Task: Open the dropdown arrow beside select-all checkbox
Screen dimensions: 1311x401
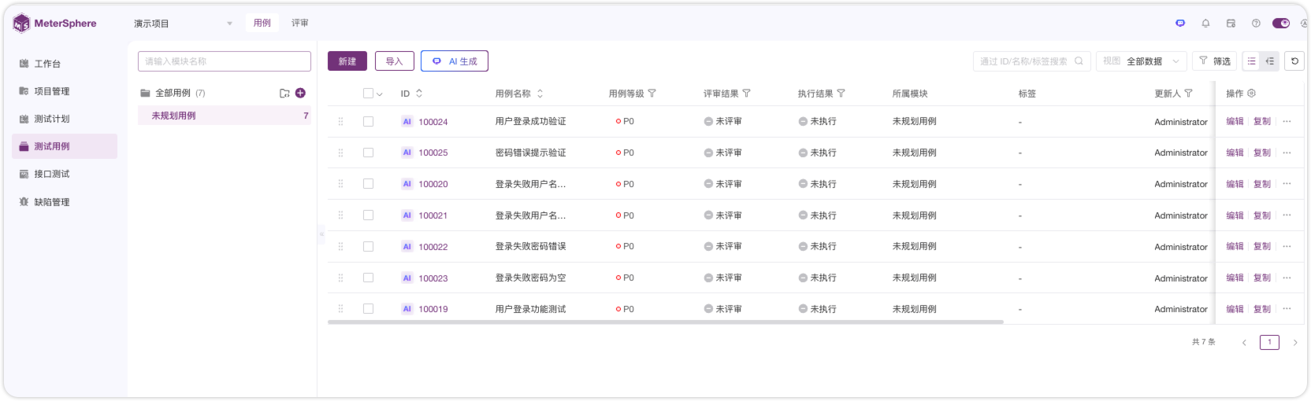Action: point(380,94)
